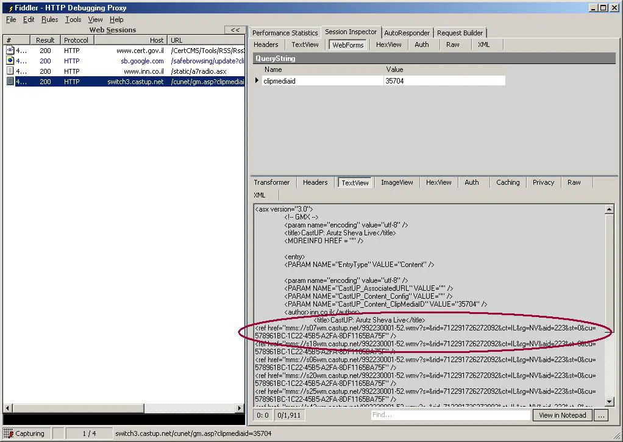
Task: Select response Auth tab
Action: click(472, 182)
